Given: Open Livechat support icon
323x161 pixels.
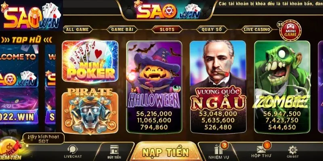Looking at the screenshot, I should pos(73,149).
